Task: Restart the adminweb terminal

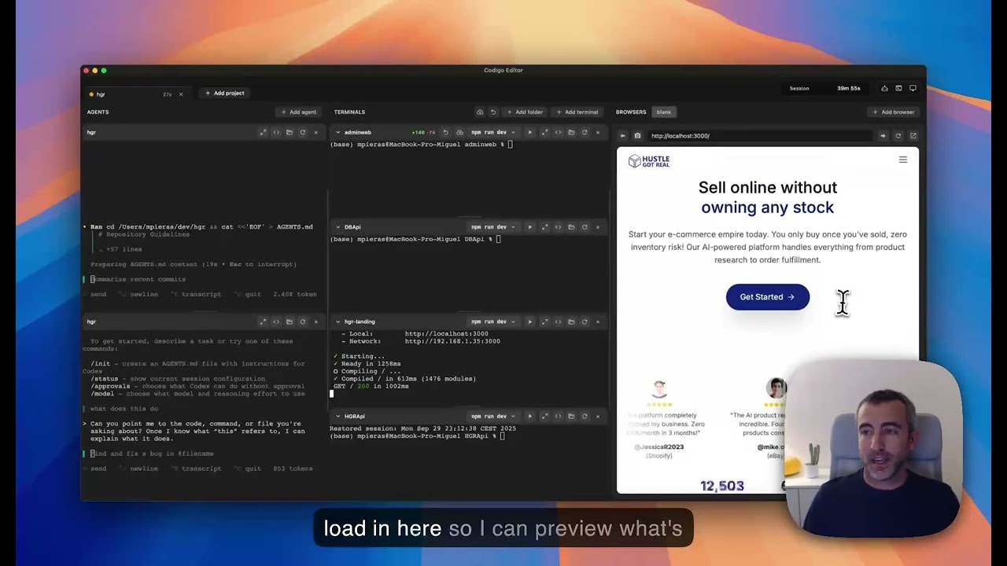Action: (585, 132)
